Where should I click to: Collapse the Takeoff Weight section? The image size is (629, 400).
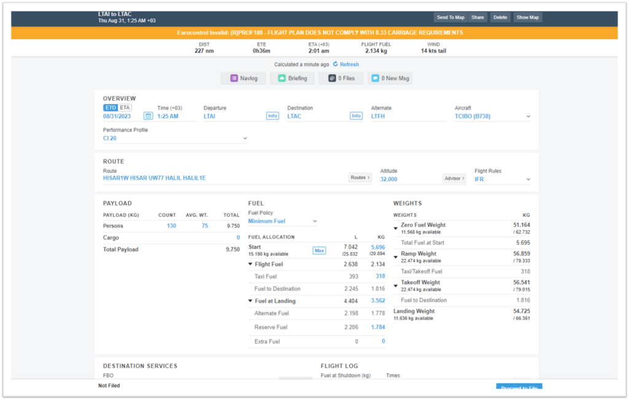(396, 286)
